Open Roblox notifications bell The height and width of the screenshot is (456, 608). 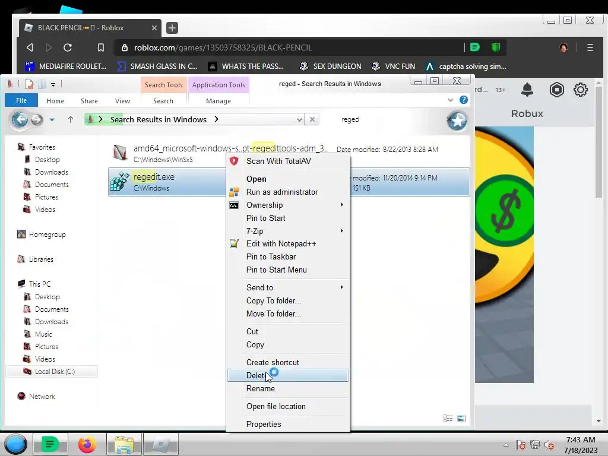point(527,90)
